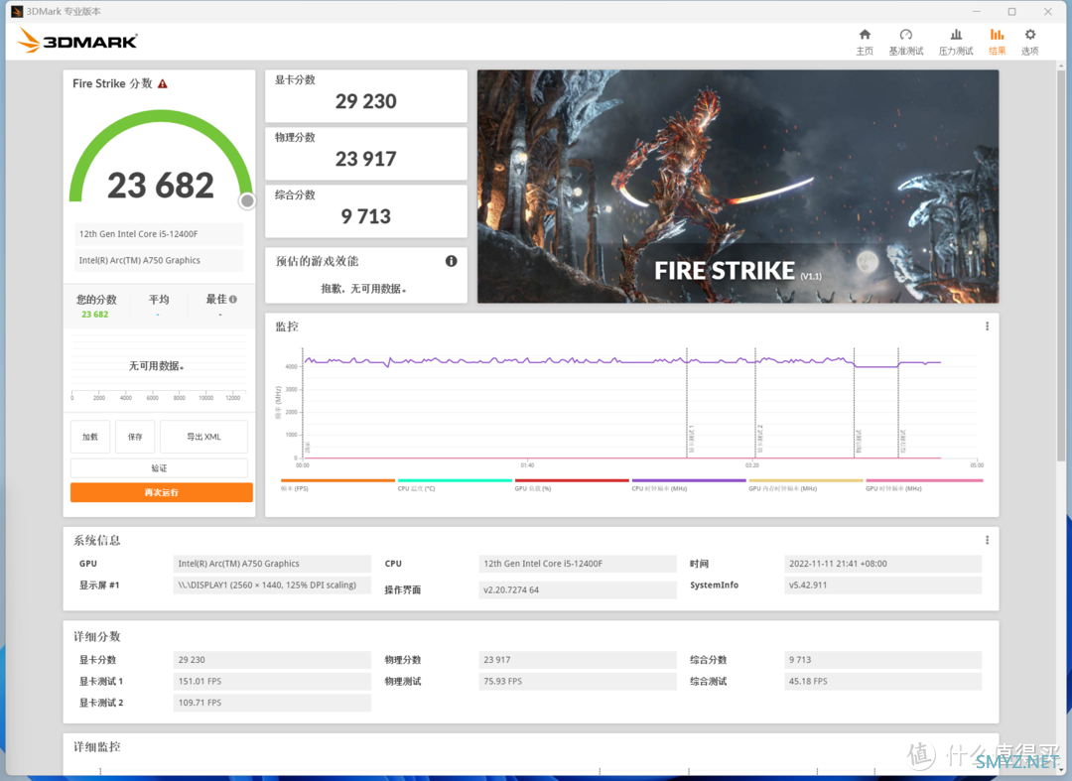This screenshot has height=781, width=1072.
Task: Toggle the red GPU load legend
Action: 572,485
